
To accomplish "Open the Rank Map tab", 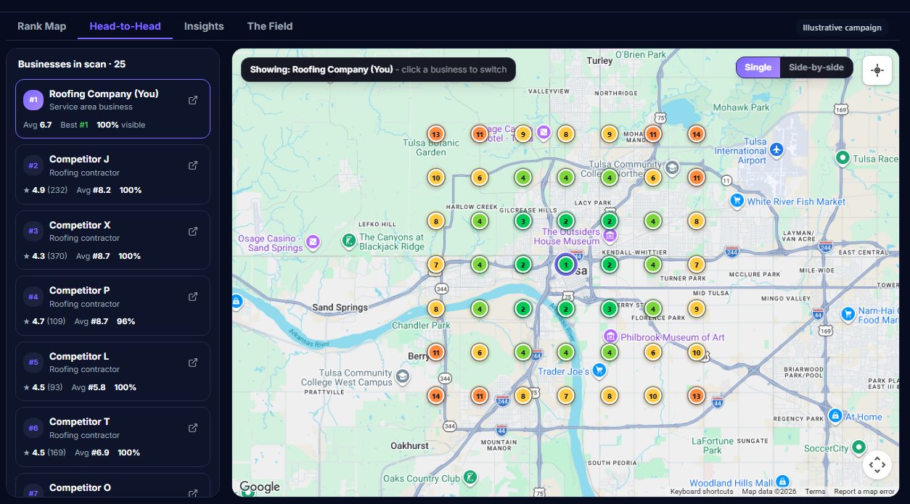I will (41, 26).
